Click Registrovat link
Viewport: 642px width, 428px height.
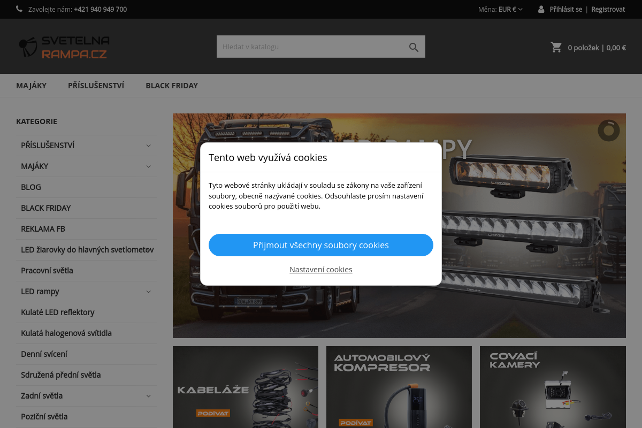click(608, 9)
